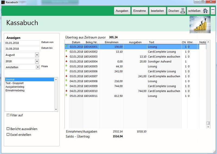Screen dimensions: 217x154
Task: Click red arrow icon of receipt 1801K0004
Action: pos(66,61)
